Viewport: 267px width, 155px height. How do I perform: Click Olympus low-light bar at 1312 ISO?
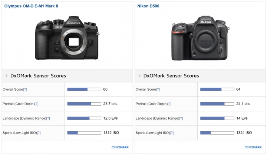point(84,133)
